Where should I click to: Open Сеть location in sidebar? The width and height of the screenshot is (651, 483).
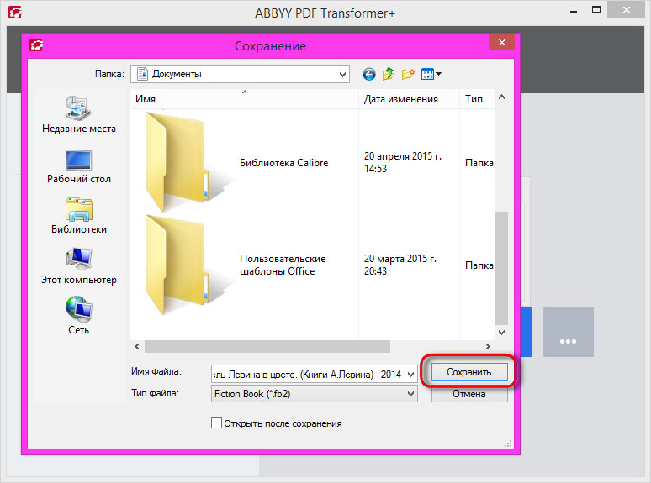point(79,316)
